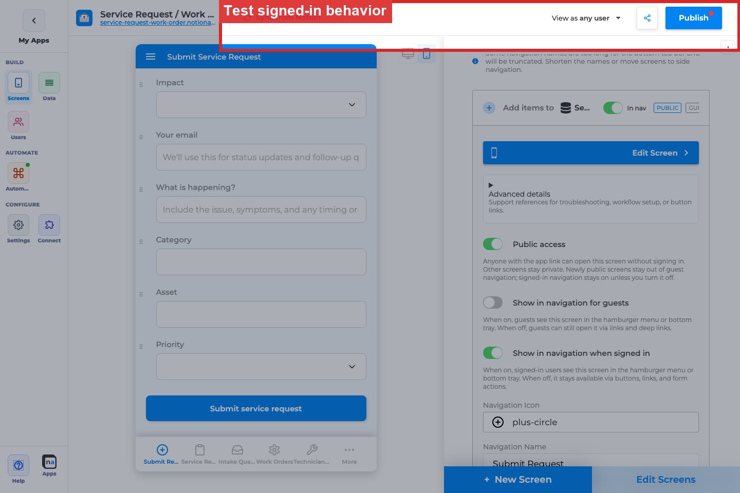Screen dimensions: 740x493
Task: Open the Priority dropdown in the preview
Action: (261, 367)
